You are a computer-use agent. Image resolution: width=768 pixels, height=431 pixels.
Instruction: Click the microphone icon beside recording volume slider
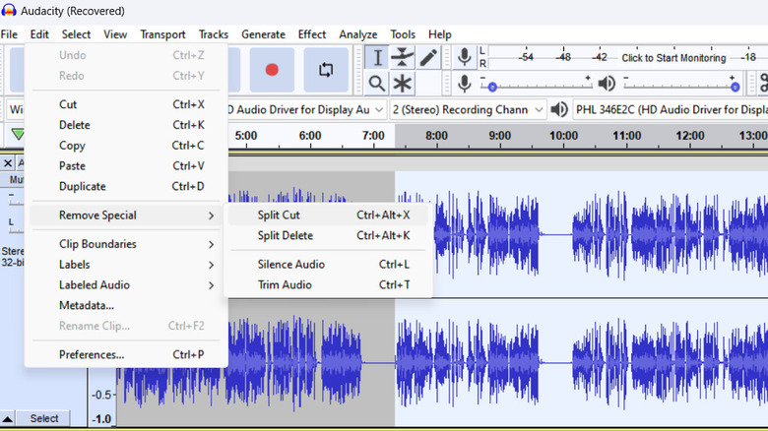465,84
